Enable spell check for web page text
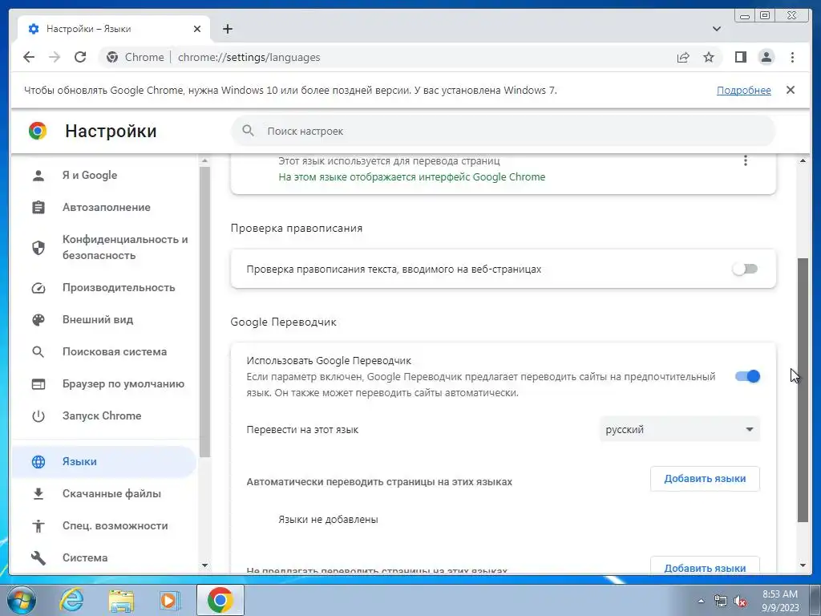Image resolution: width=821 pixels, height=616 pixels. 745,269
